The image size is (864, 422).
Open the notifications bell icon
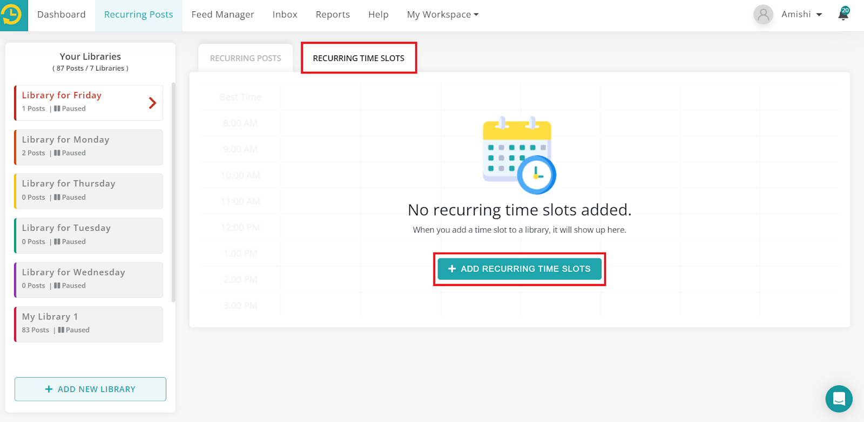[x=843, y=14]
